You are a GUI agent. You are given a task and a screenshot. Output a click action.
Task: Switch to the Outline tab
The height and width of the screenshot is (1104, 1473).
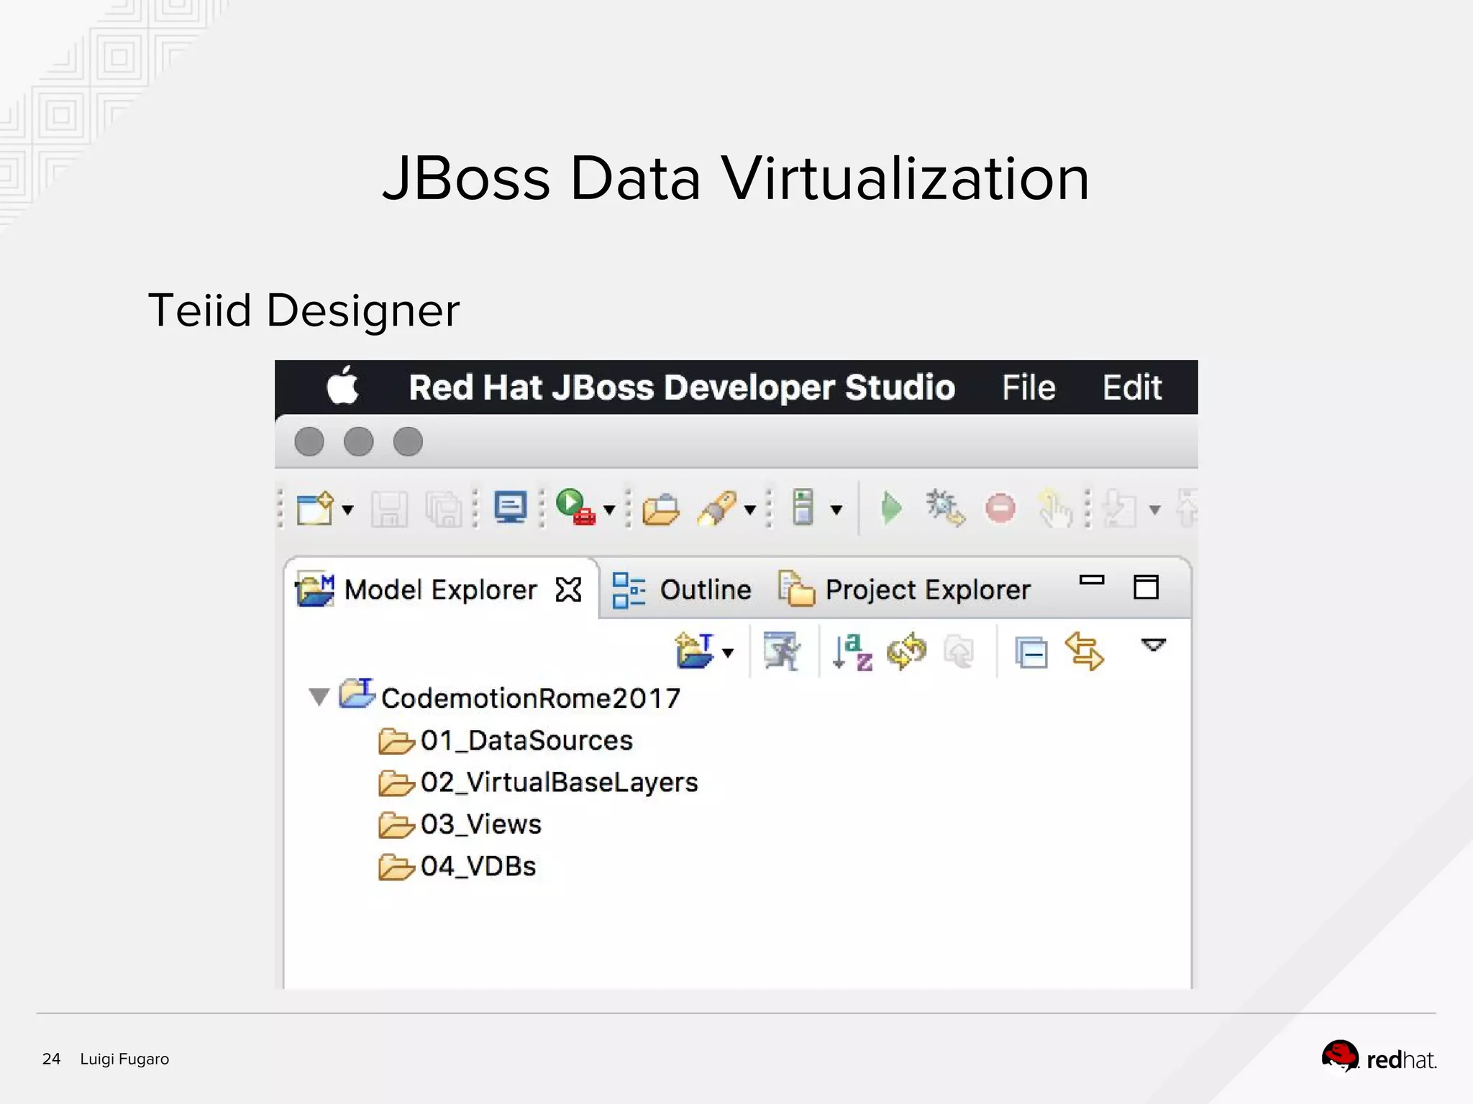(682, 590)
